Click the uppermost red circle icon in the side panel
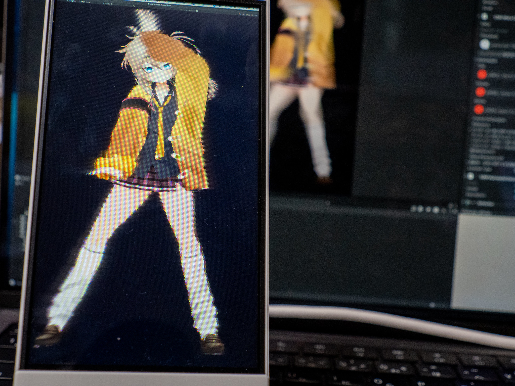 (x=482, y=74)
